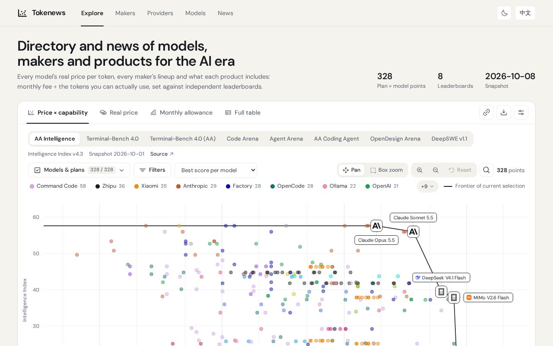This screenshot has width=553, height=346.
Task: Switch to the Real price tab
Action: (119, 112)
